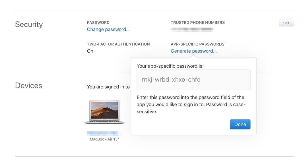Click the Devices section heading
Viewport: 303px width, 157px height.
[28, 86]
